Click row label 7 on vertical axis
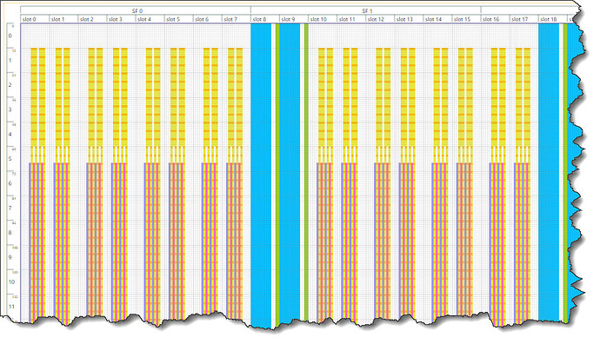600x344 pixels. pos(10,208)
